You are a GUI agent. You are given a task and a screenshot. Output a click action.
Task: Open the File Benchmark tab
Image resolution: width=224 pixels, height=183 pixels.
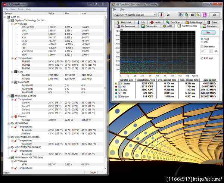click(126, 26)
